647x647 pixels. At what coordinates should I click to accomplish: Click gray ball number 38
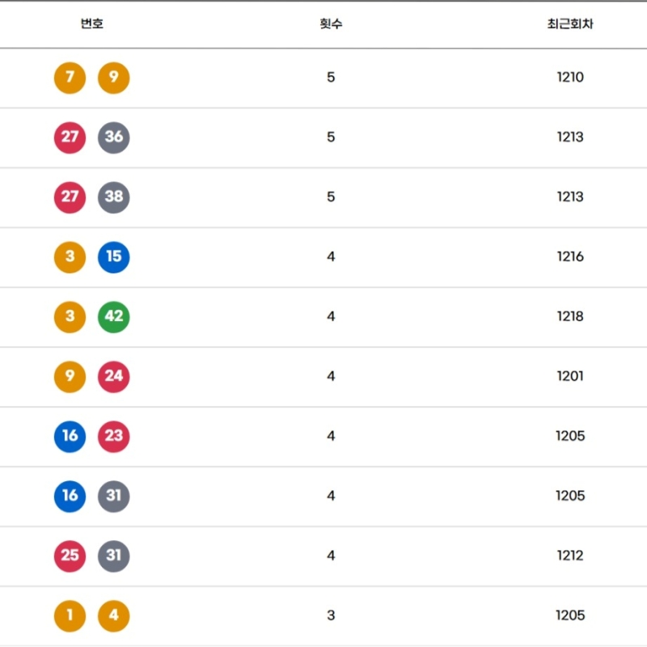click(x=113, y=197)
